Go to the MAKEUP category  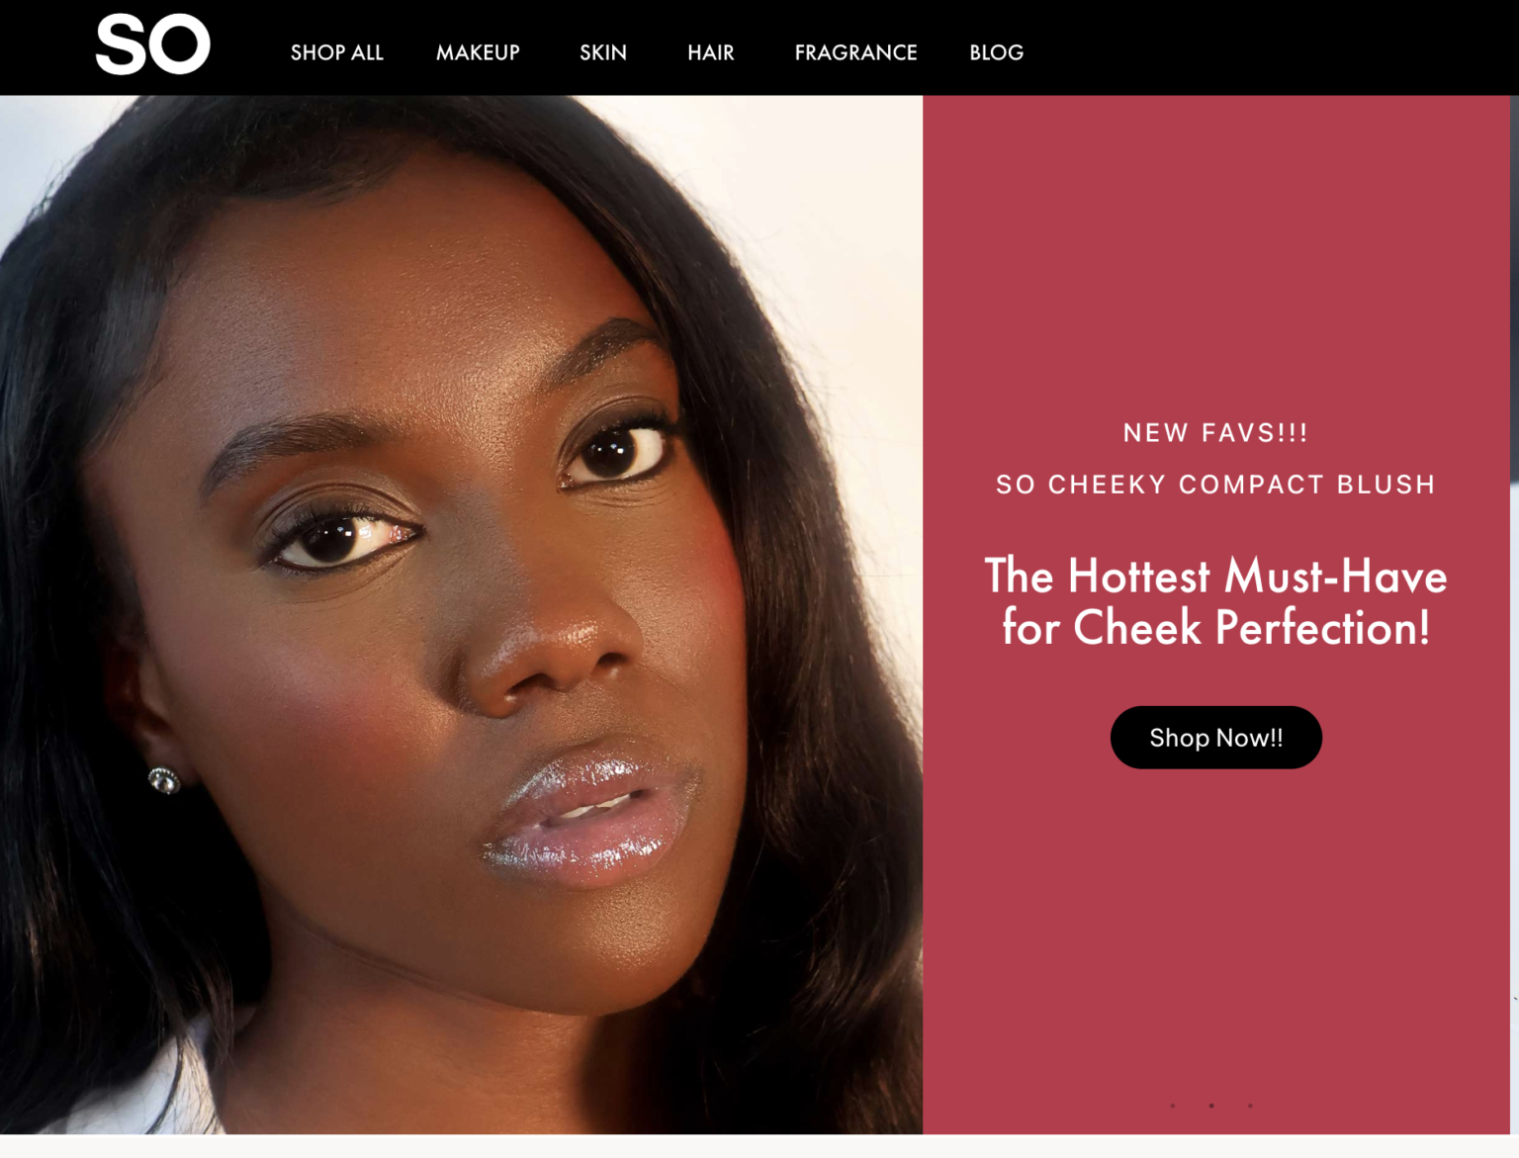click(x=478, y=52)
